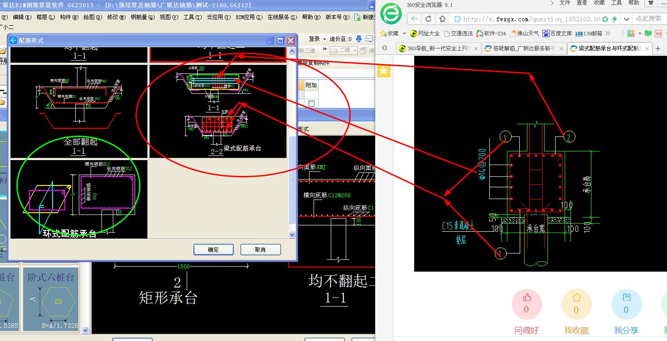Click the green lightning speed-mode icon
Image resolution: width=667 pixels, height=341 pixels.
point(614,19)
